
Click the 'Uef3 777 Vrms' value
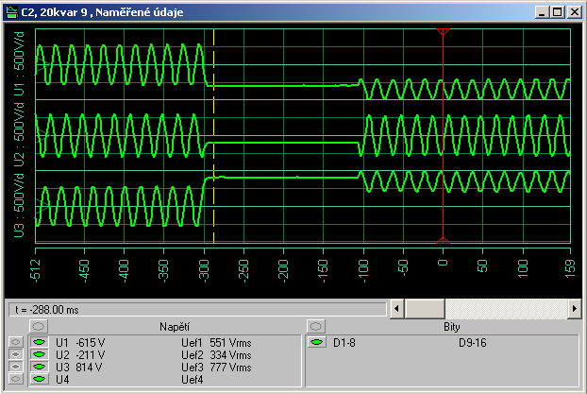(216, 368)
